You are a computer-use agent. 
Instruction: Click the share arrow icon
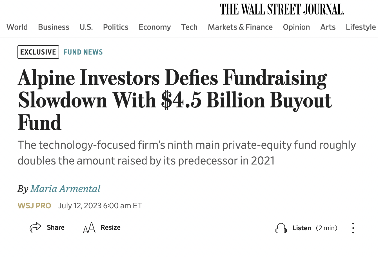(x=35, y=227)
